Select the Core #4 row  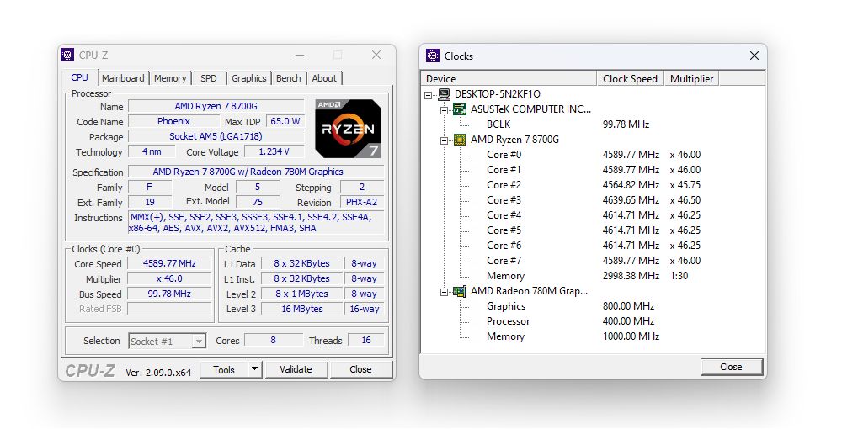(x=593, y=215)
